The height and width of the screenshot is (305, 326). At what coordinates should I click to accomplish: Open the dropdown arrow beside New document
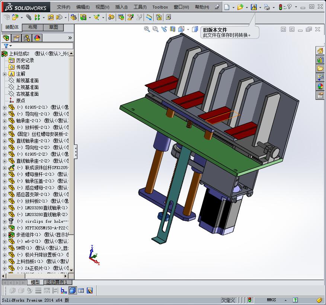coord(233,7)
